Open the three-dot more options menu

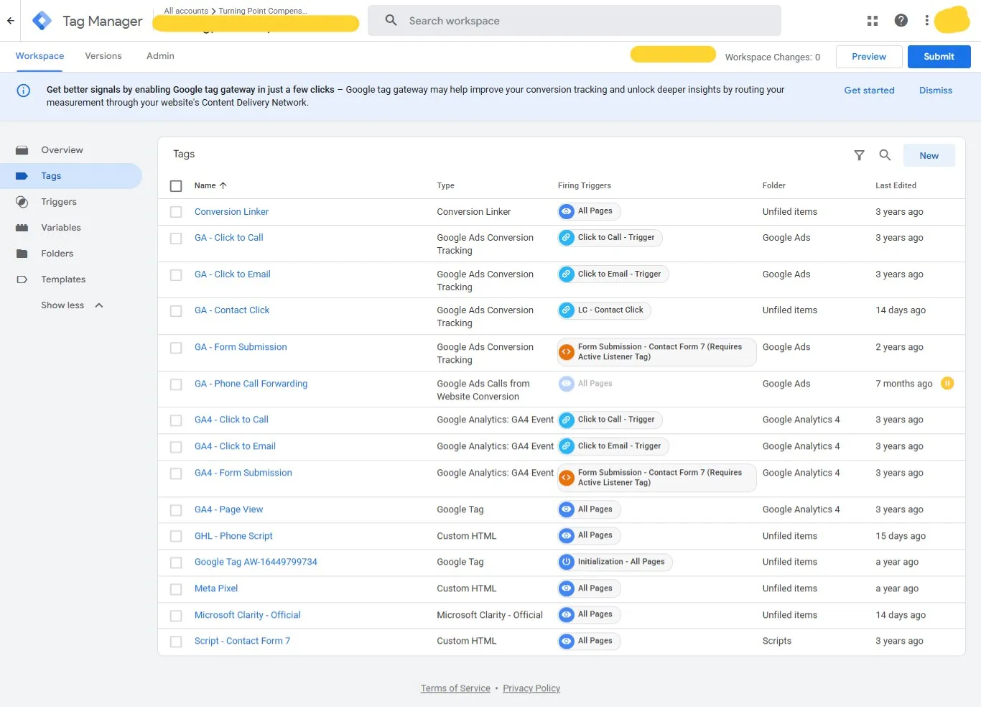(926, 21)
